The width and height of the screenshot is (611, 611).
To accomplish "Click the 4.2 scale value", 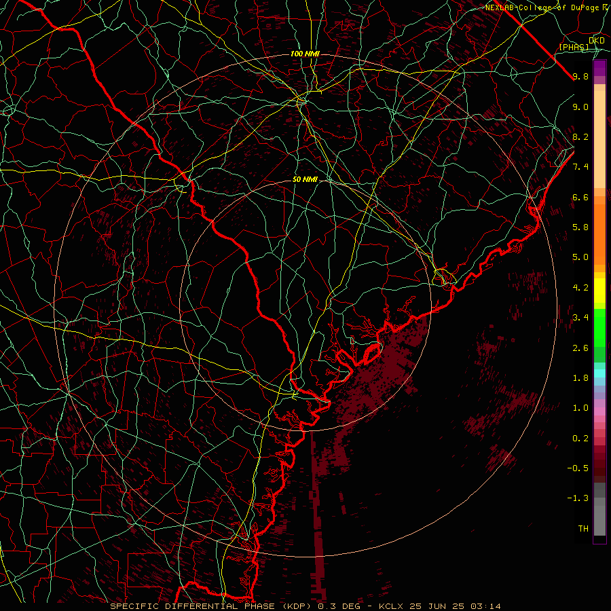I will click(580, 288).
